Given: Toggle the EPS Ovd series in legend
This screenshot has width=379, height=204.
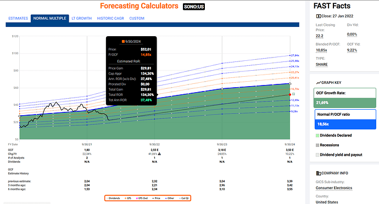Looking at the screenshot, I should point(142,198).
